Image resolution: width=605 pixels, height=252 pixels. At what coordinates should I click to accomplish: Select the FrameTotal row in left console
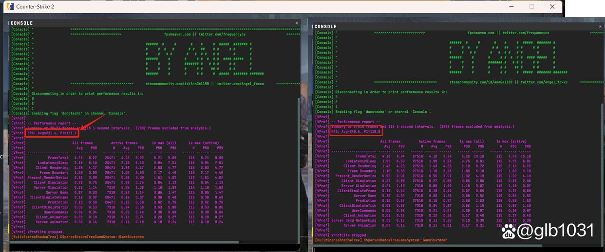click(x=117, y=158)
